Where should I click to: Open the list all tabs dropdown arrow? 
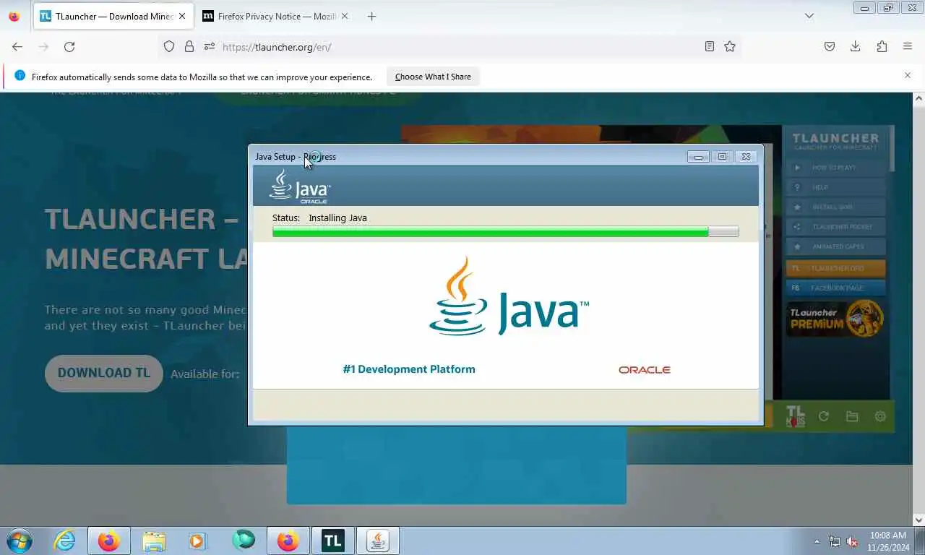(x=809, y=16)
